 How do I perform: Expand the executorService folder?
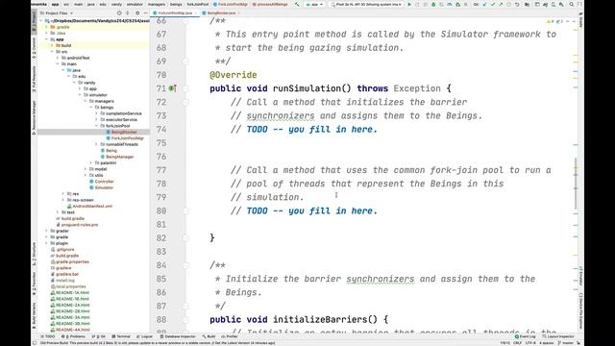[96, 119]
